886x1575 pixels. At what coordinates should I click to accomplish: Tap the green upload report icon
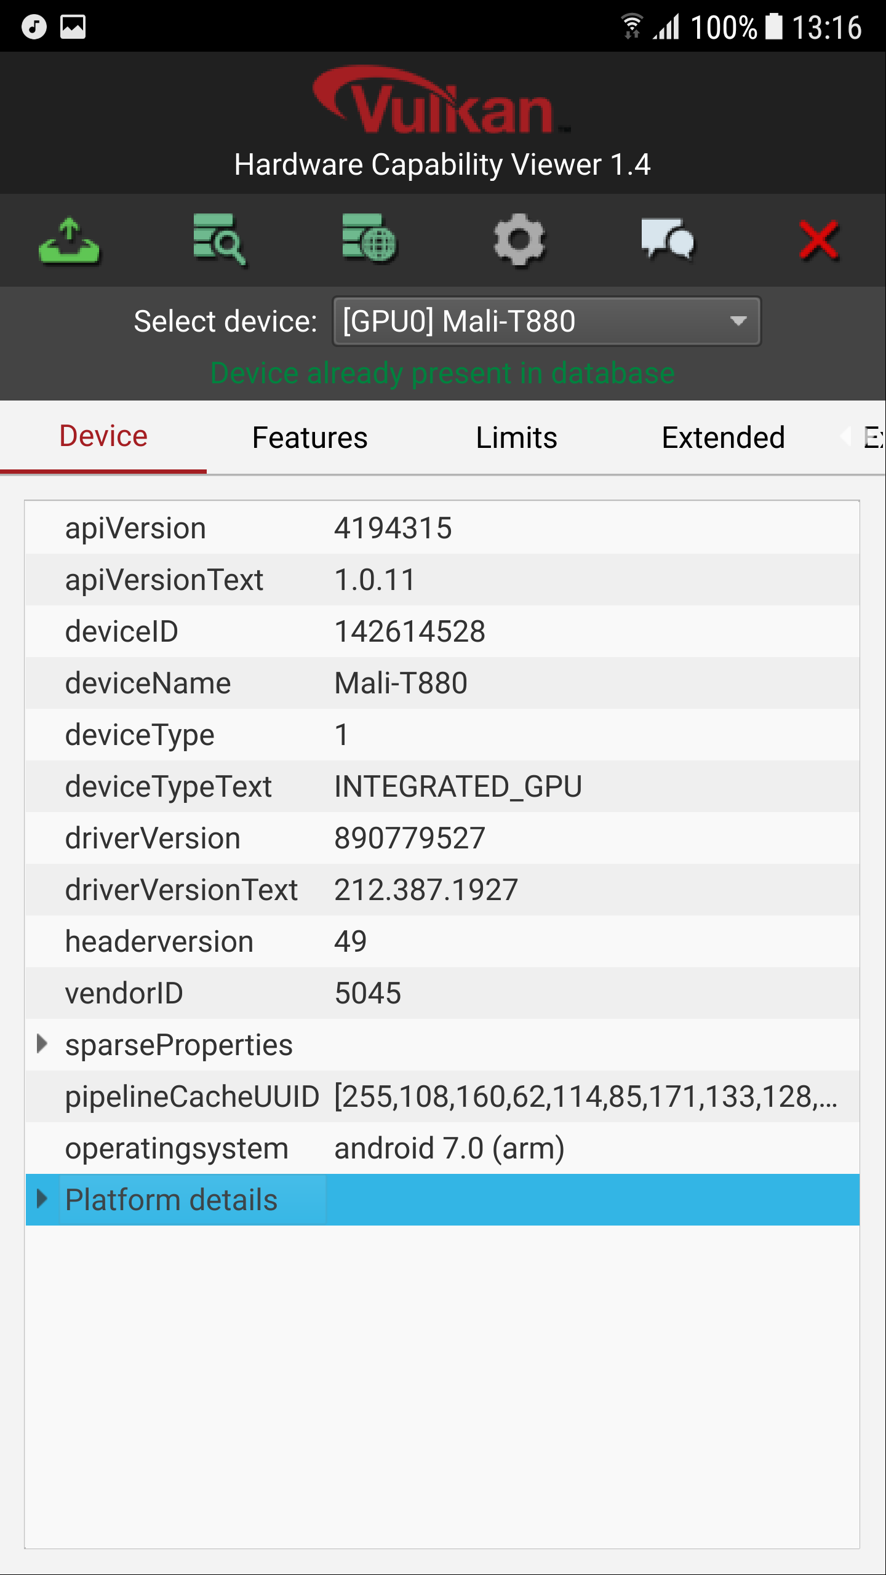pos(69,241)
